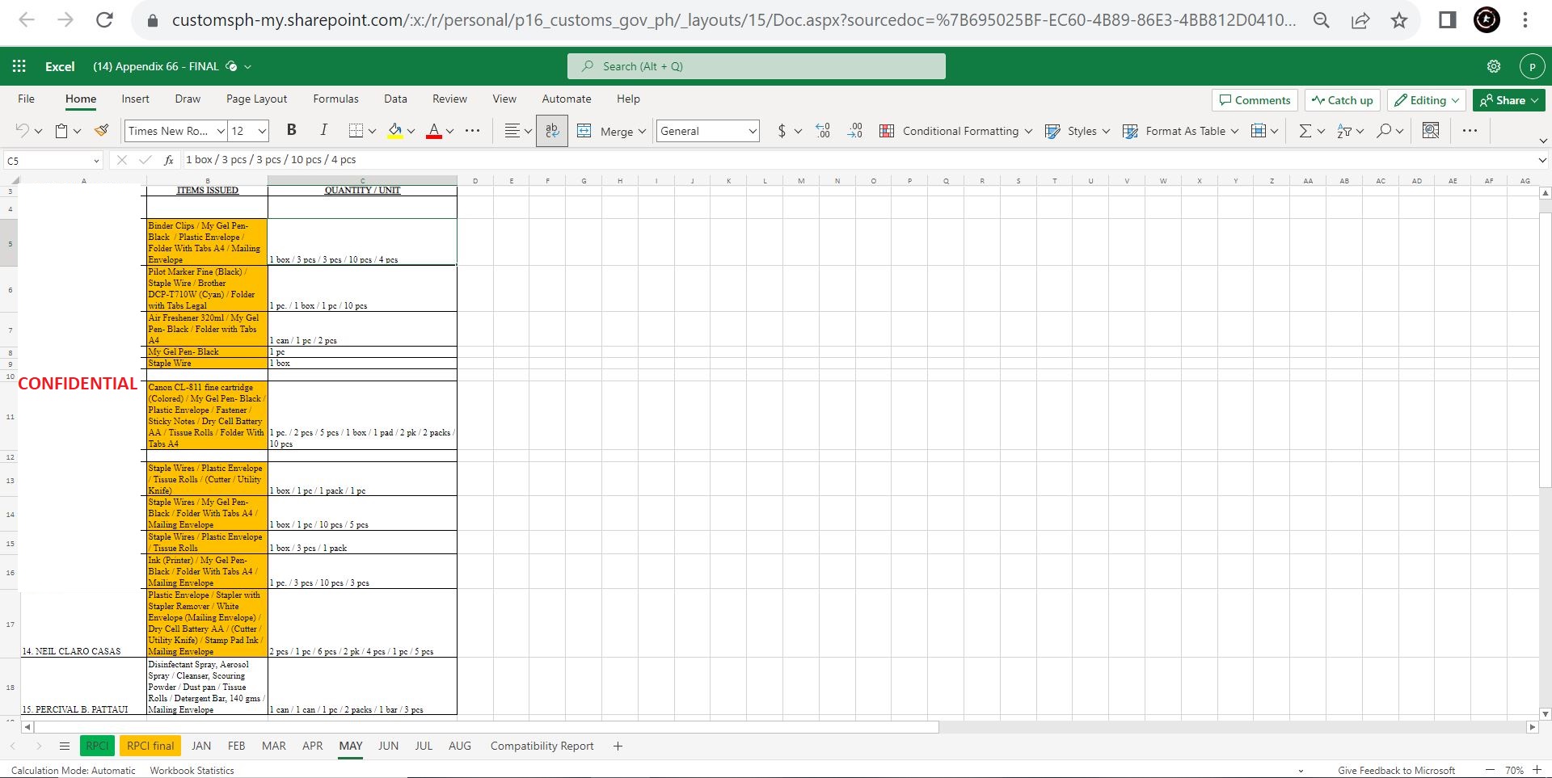Apply yellow fill color swatch
This screenshot has width=1552, height=778.
point(394,131)
